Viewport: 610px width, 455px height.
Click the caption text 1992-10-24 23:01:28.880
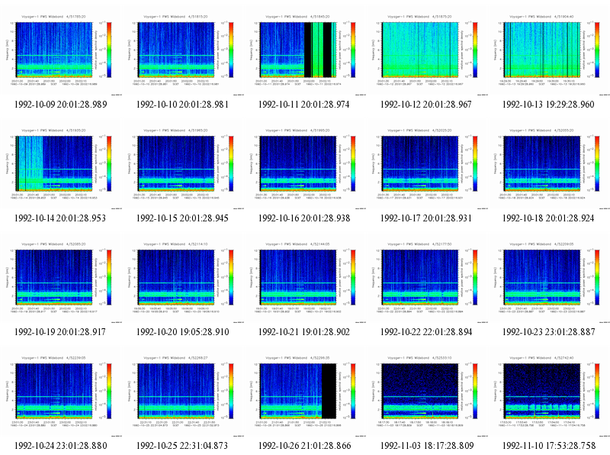click(x=60, y=446)
